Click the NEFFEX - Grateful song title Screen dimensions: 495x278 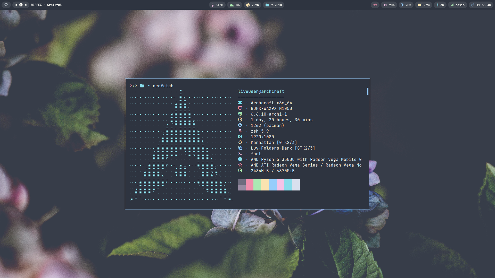(46, 5)
